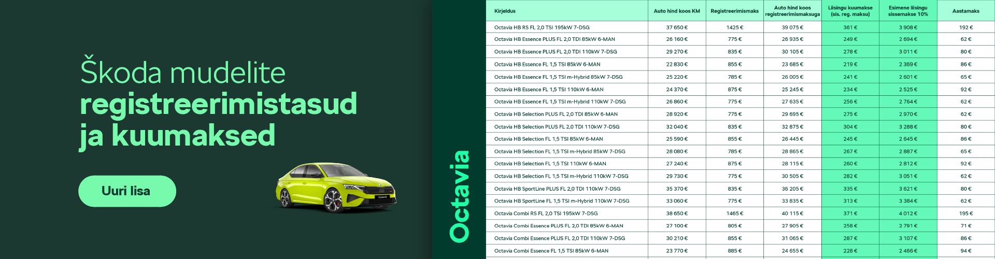Click the vertical 'Octavia' label

point(459,196)
